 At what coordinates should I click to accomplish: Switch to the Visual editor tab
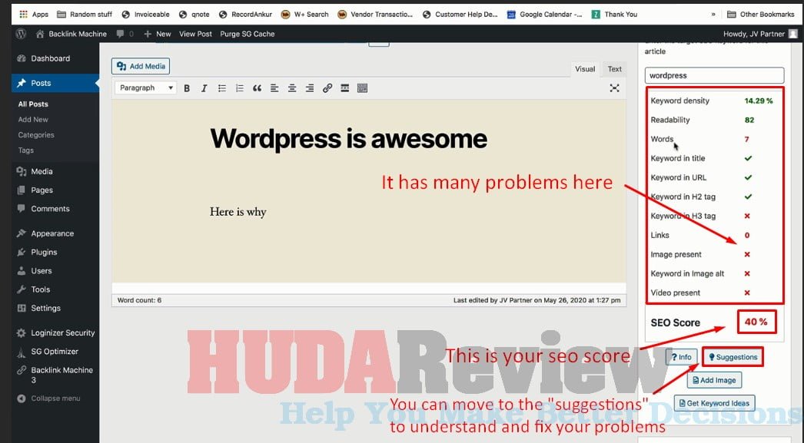pyautogui.click(x=584, y=69)
